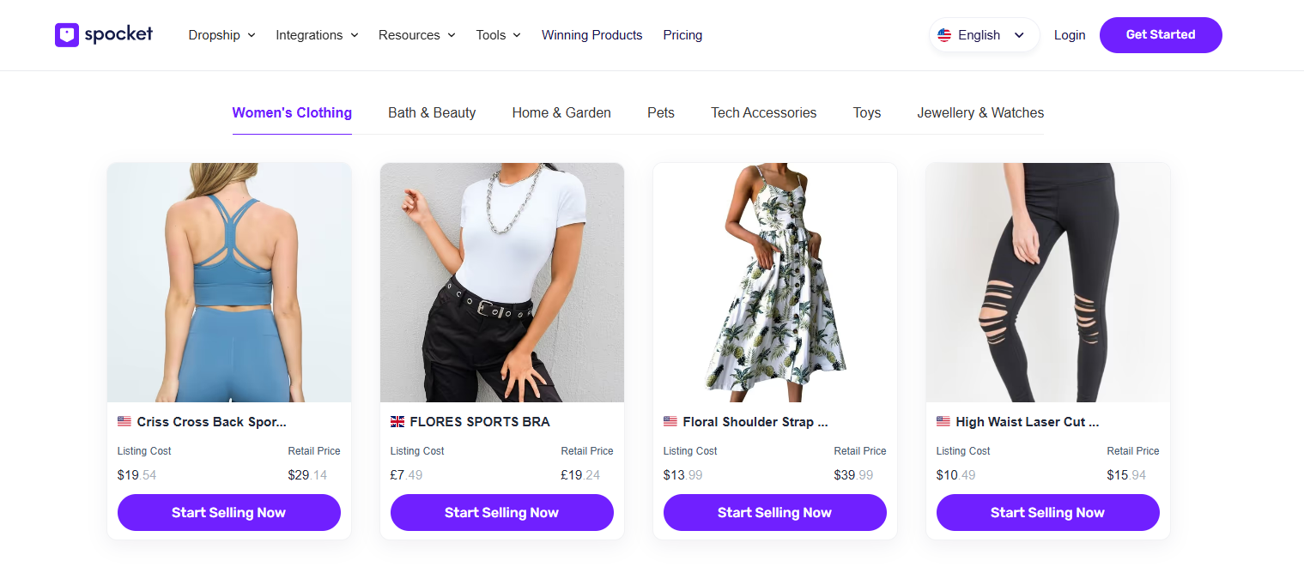Click the US flag beside the English selector
The image size is (1304, 579).
click(945, 34)
